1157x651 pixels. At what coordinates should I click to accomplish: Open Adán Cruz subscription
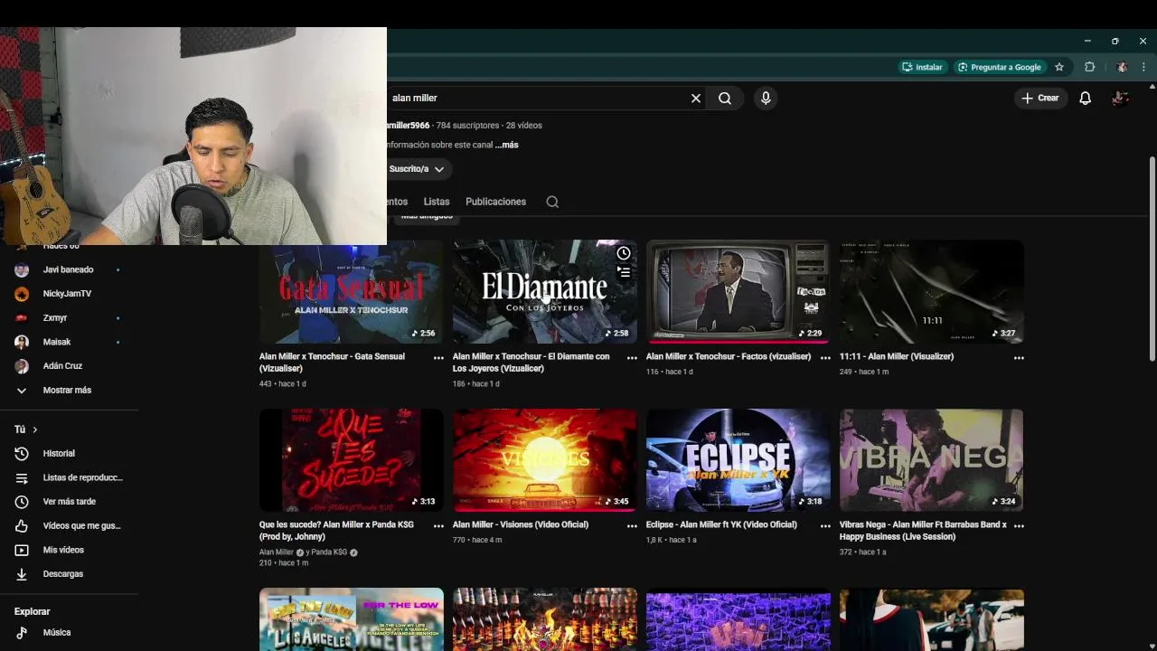(68, 366)
